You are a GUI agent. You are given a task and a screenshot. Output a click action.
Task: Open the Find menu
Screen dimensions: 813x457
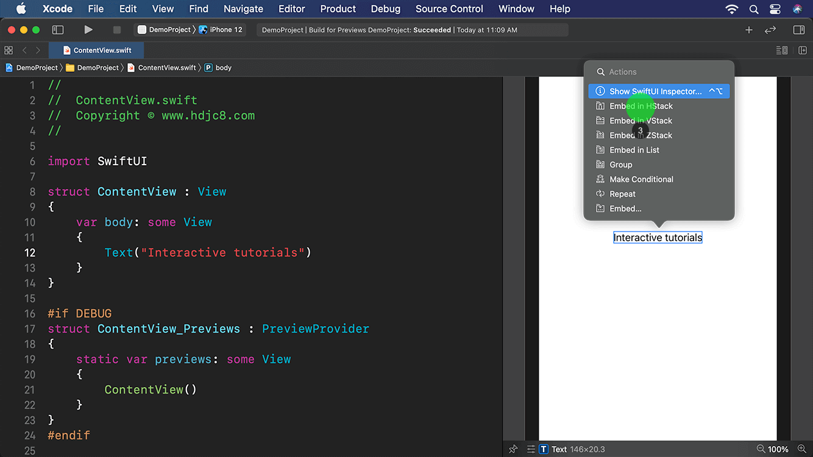coord(199,9)
